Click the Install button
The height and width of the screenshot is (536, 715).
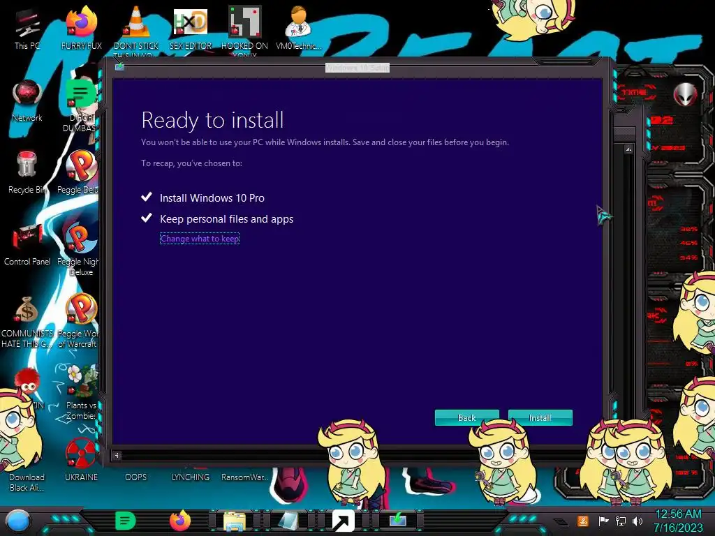click(x=540, y=417)
